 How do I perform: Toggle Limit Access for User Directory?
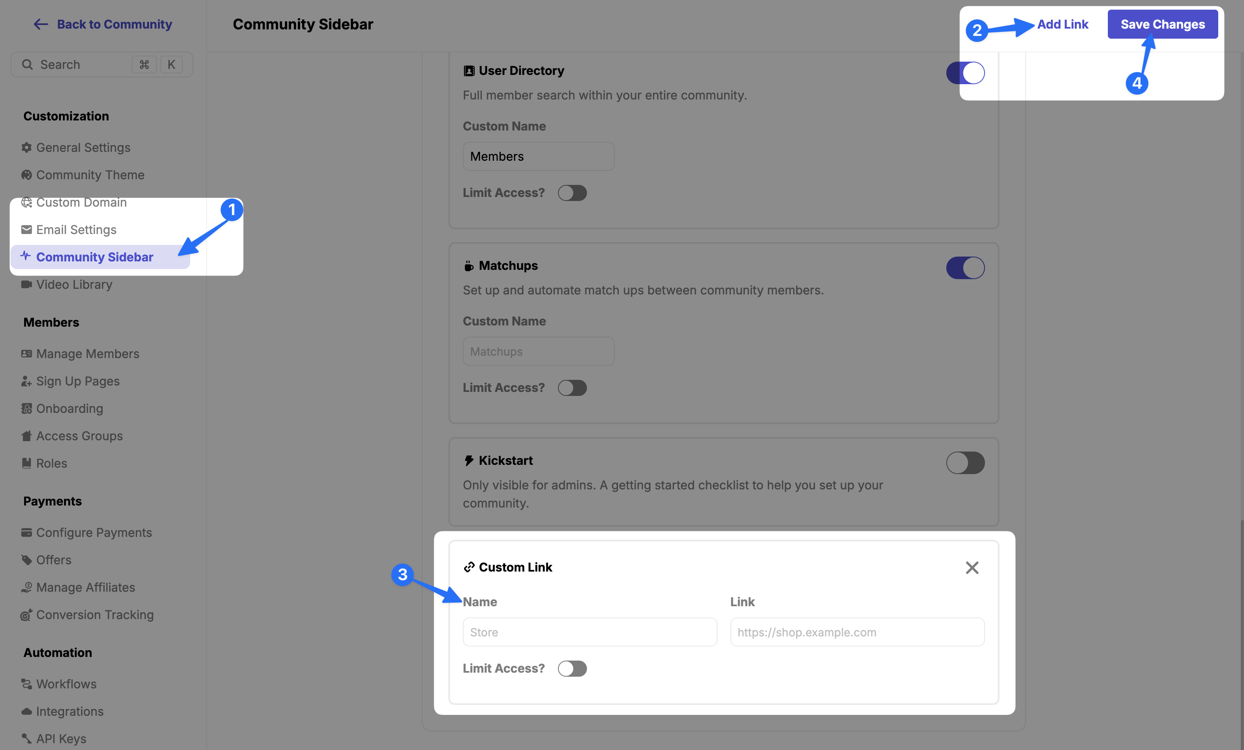[x=572, y=193]
